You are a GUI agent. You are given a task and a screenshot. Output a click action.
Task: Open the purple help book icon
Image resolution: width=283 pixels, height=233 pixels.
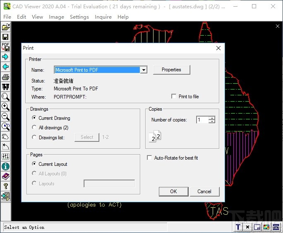coord(6,176)
